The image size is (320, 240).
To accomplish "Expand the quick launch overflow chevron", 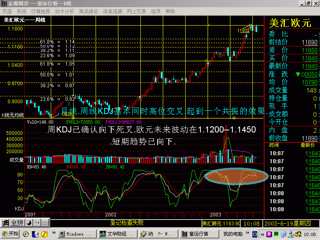I will tap(54, 233).
